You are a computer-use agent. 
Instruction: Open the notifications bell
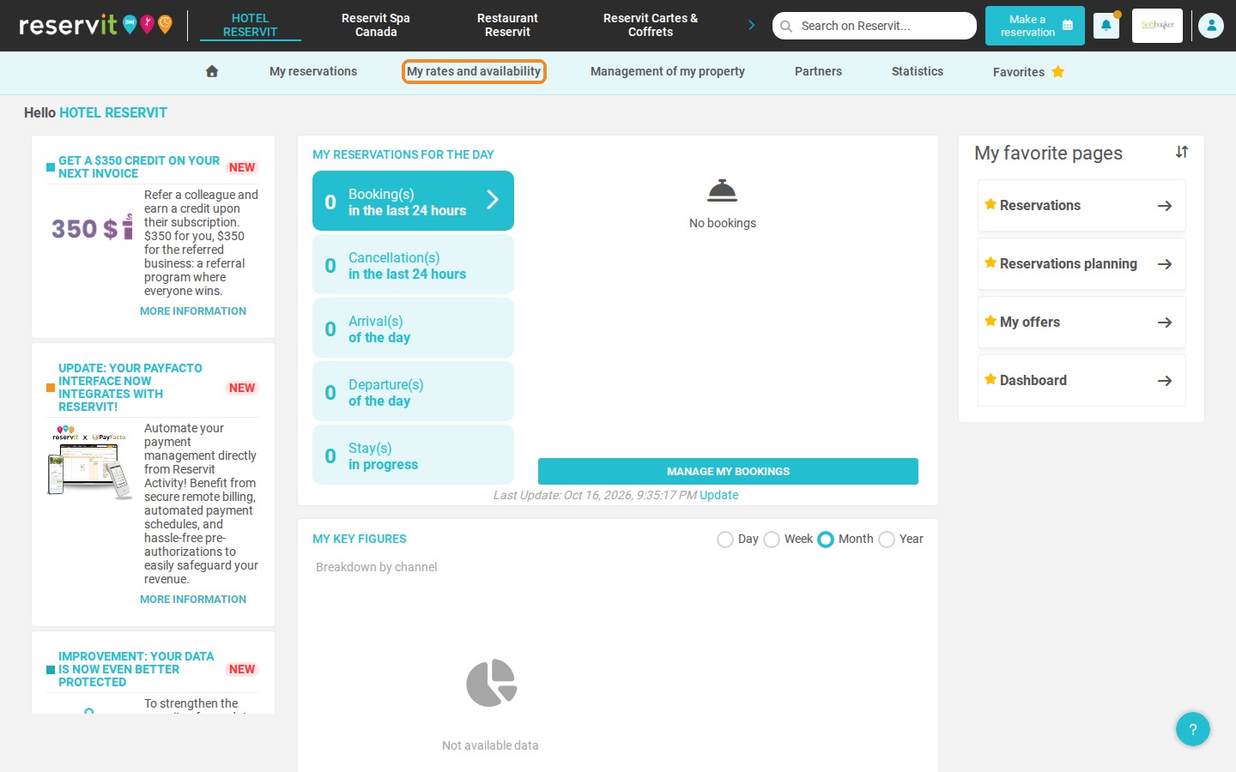pos(1106,26)
